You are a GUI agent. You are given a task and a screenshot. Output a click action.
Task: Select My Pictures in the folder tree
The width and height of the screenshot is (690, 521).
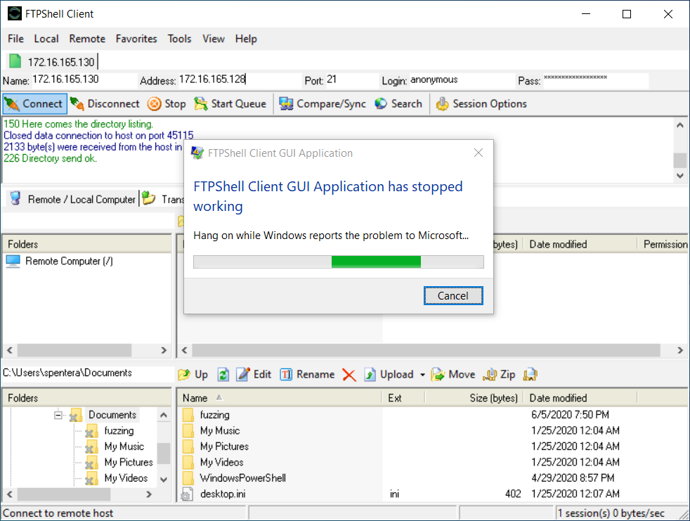129,463
